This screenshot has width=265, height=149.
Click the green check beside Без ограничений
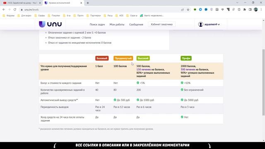(x=182, y=90)
